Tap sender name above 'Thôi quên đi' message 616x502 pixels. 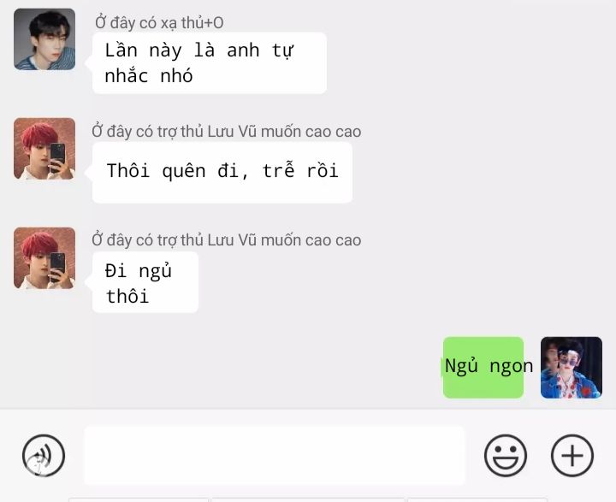coord(226,132)
